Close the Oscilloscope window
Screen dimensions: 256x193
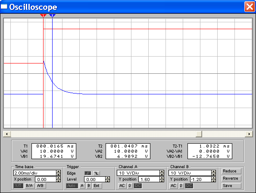pyautogui.click(x=250, y=7)
